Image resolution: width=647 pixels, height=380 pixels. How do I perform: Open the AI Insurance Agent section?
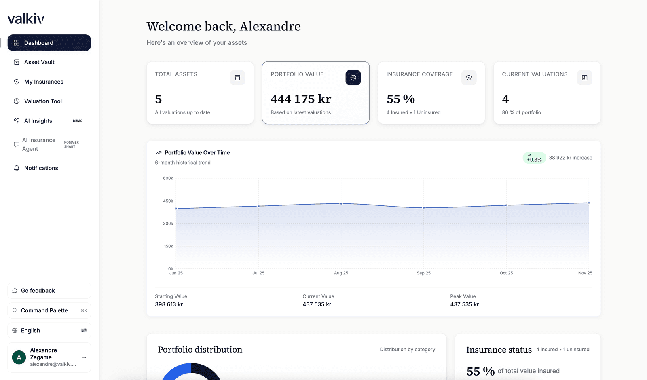(38, 144)
